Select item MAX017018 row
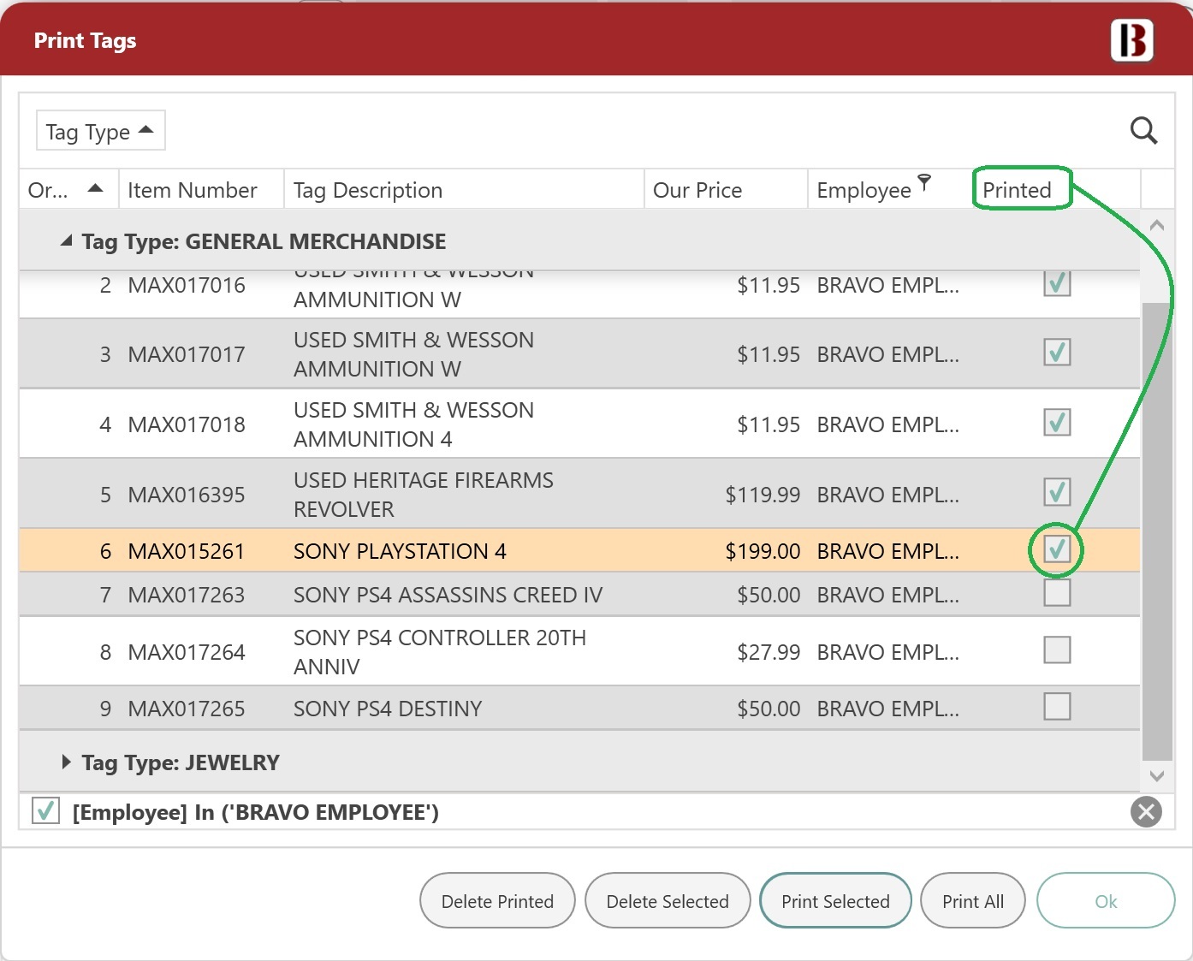This screenshot has width=1193, height=961. (x=579, y=424)
